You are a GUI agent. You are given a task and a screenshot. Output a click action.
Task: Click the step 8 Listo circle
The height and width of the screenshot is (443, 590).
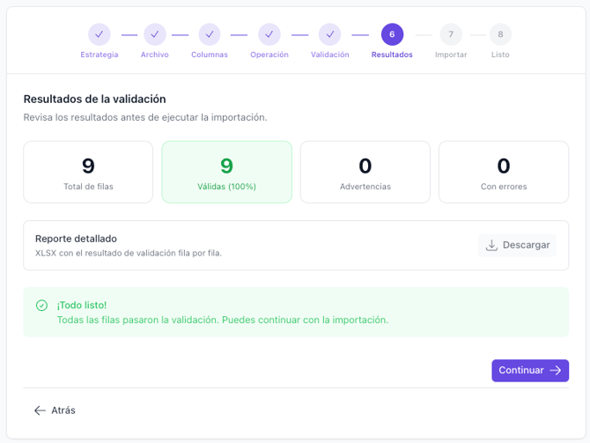click(500, 34)
